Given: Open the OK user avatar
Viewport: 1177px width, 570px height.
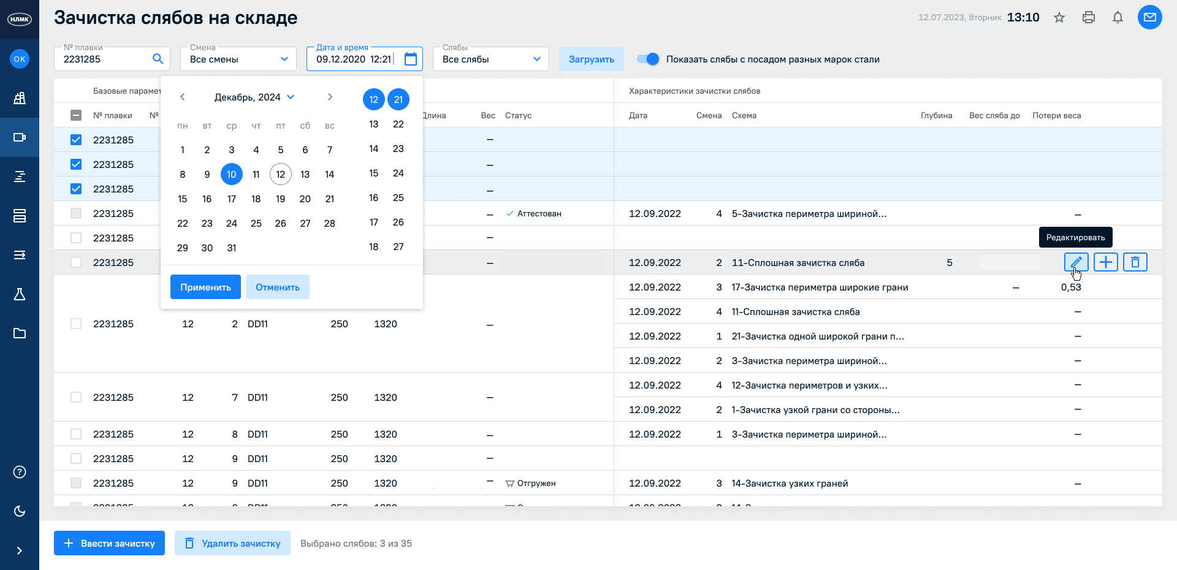Looking at the screenshot, I should pyautogui.click(x=20, y=59).
